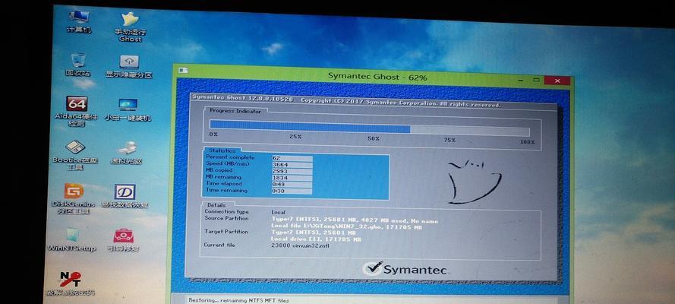Open the Computer desktop icon
675x304 pixels.
click(x=77, y=18)
